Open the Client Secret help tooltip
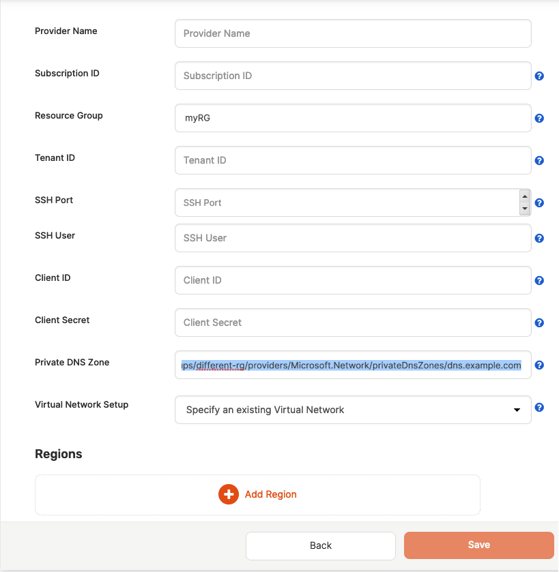Image resolution: width=559 pixels, height=572 pixels. [539, 322]
